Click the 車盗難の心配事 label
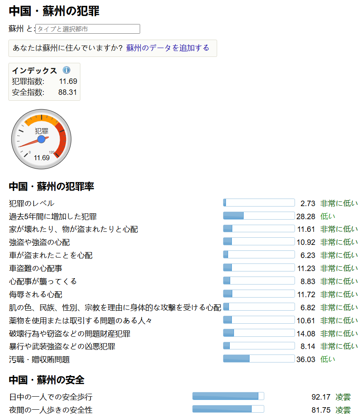This screenshot has height=419, width=364. click(x=35, y=268)
